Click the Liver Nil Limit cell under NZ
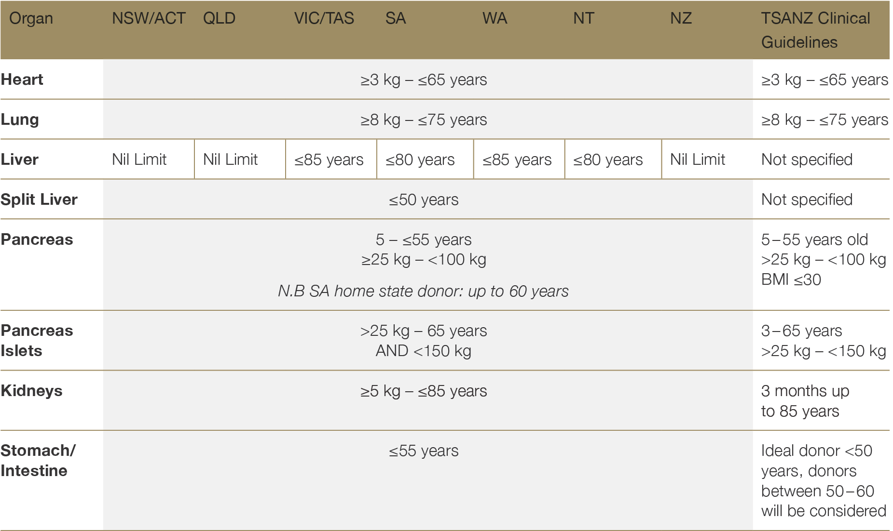Viewport: 893px width, 531px height. 697,159
